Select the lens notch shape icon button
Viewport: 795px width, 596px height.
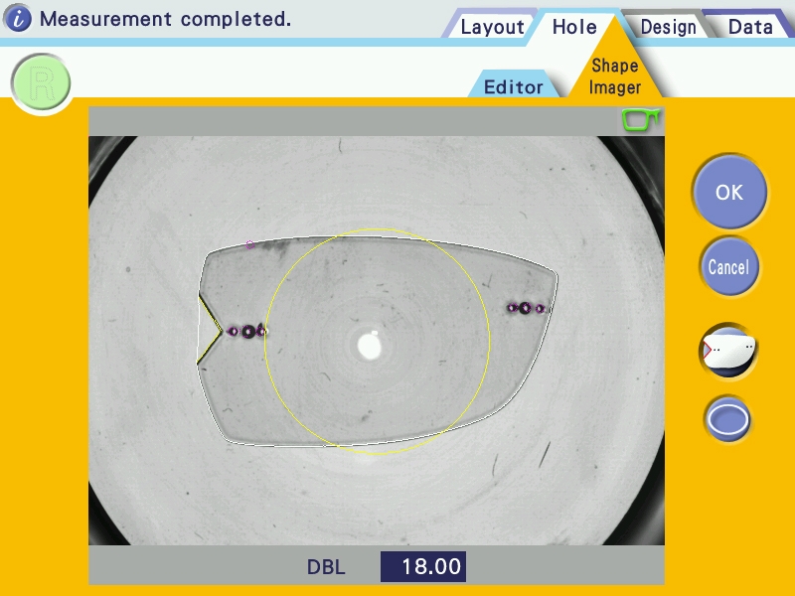pos(729,351)
